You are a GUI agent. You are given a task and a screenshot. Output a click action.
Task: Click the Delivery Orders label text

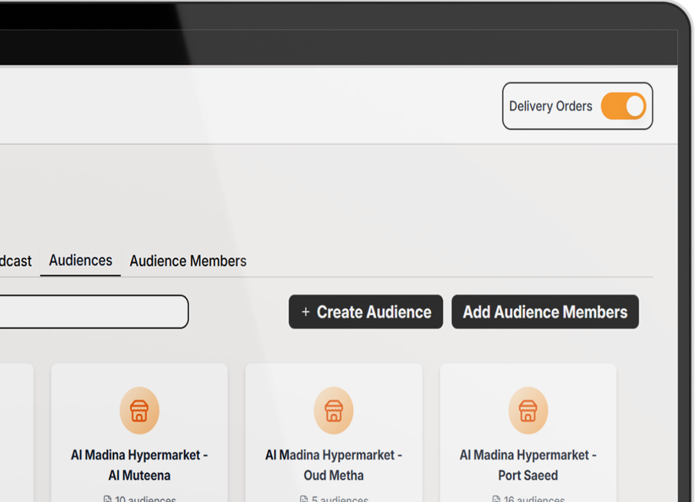point(550,106)
